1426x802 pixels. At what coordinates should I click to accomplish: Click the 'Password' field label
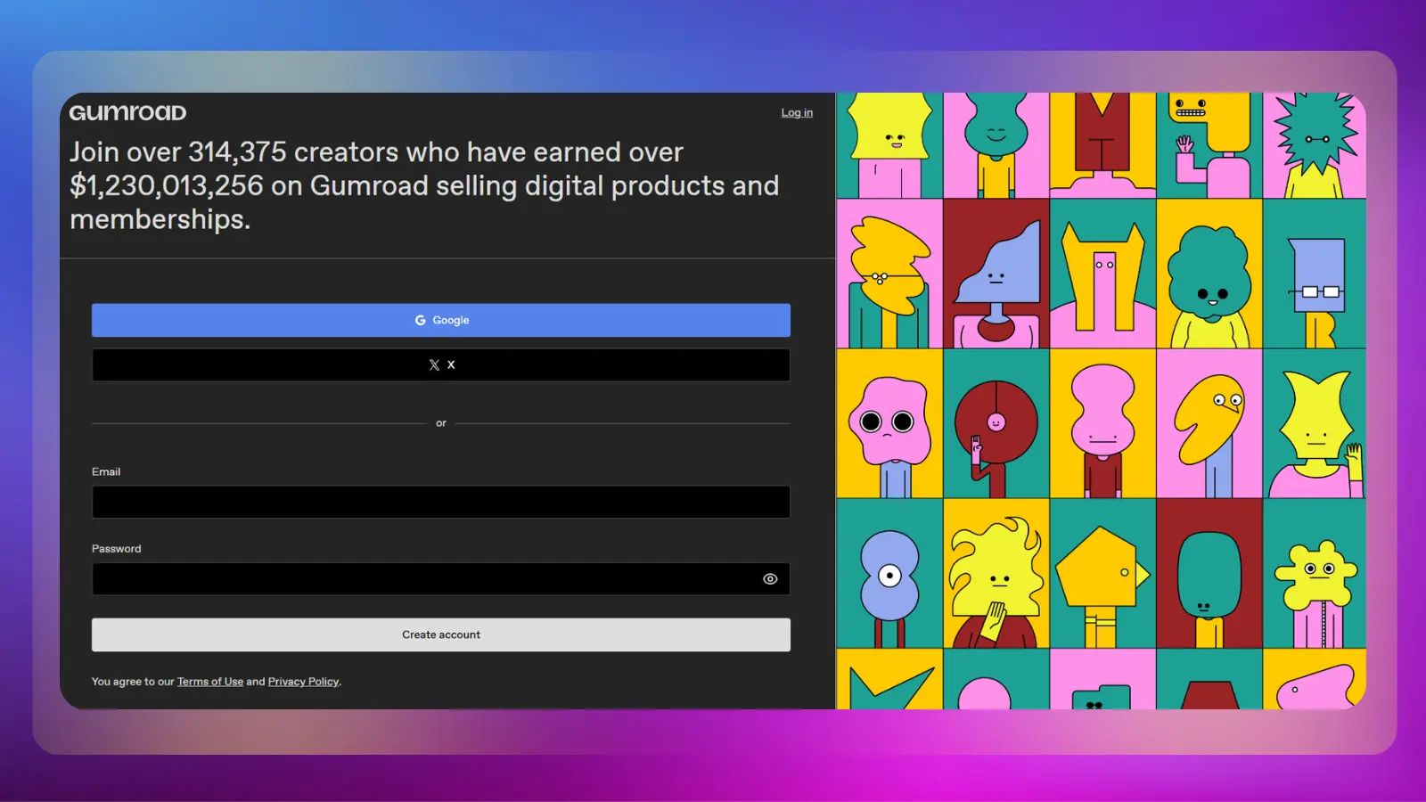[x=117, y=549]
